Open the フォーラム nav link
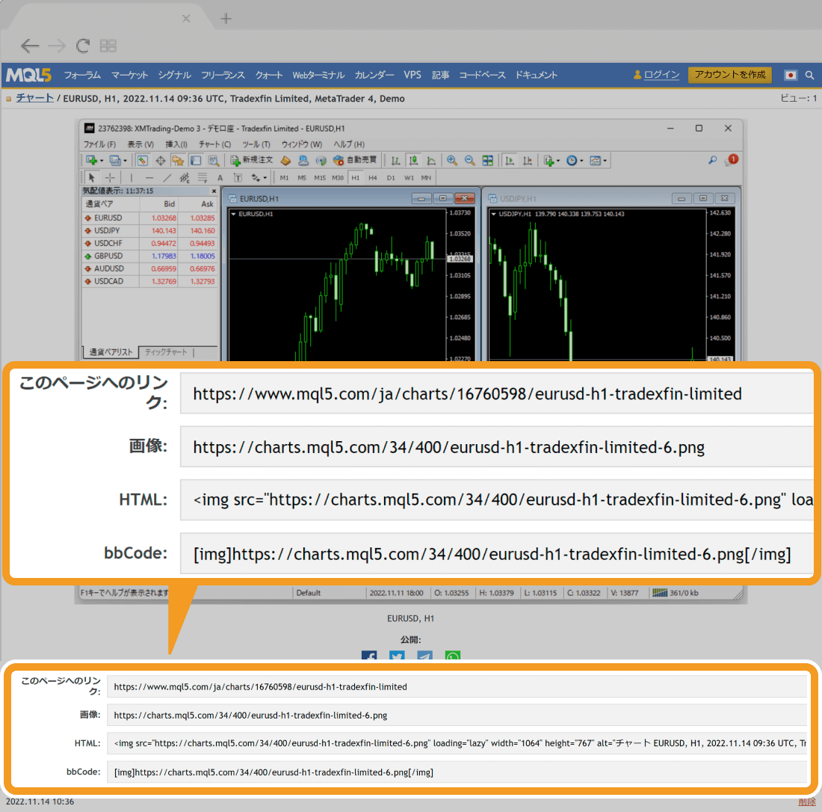The height and width of the screenshot is (812, 822). [x=82, y=75]
